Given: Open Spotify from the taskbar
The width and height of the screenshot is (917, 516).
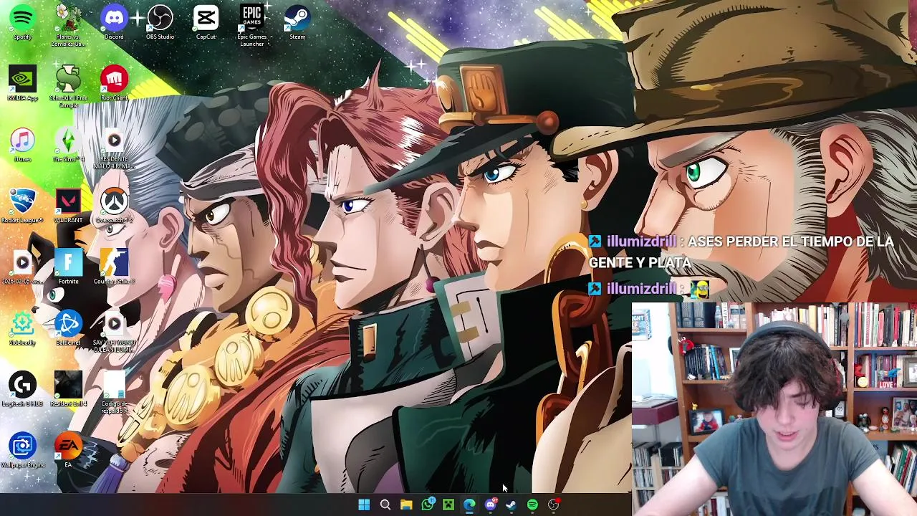Looking at the screenshot, I should [532, 505].
